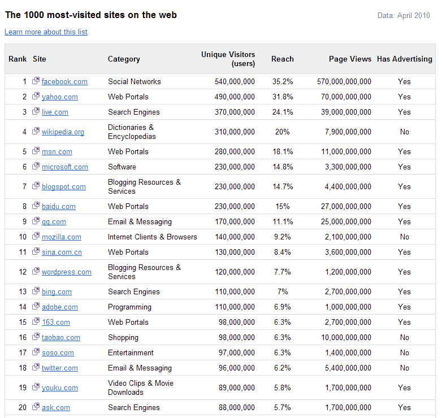The width and height of the screenshot is (442, 418).
Task: Click external-link icon beside msn.com
Action: pos(36,151)
